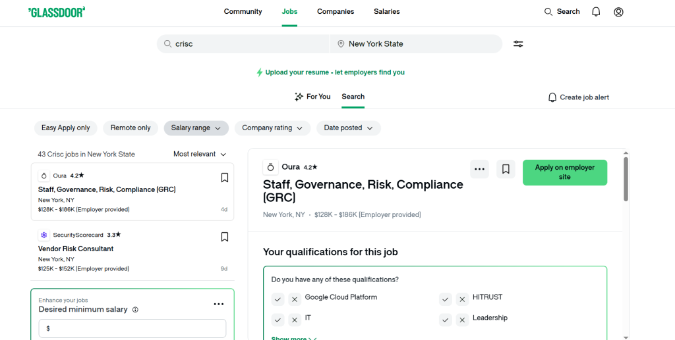Click Oura company name in detail pane
This screenshot has height=340, width=675.
pos(291,167)
